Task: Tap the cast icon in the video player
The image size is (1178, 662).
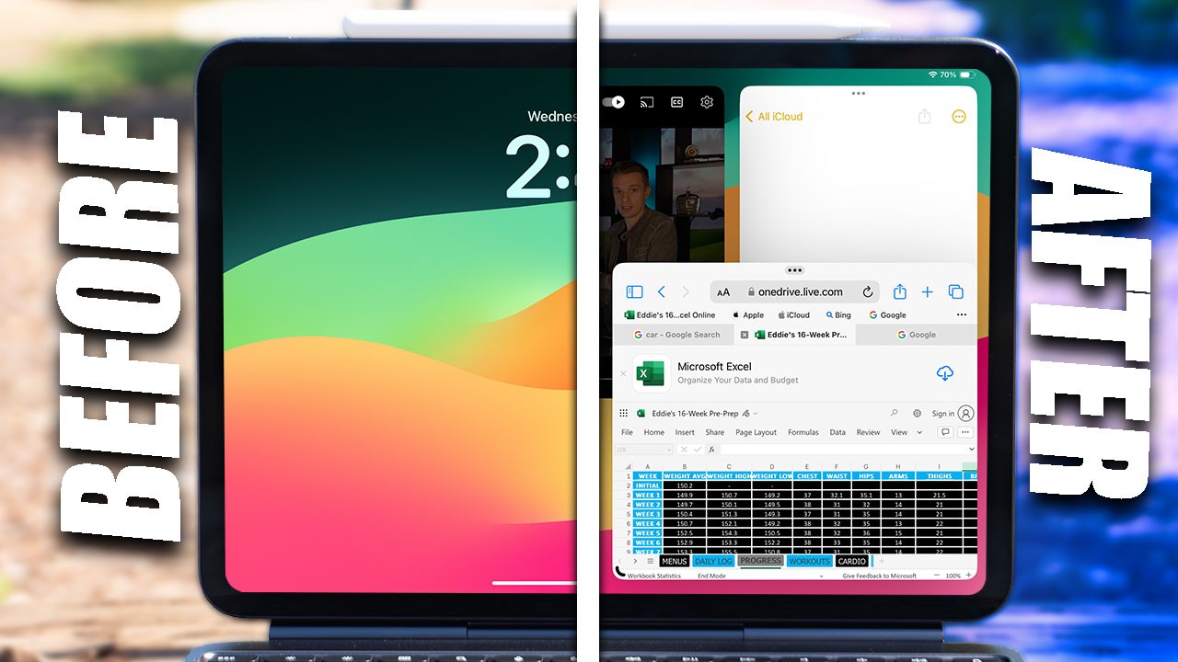Action: pyautogui.click(x=646, y=102)
